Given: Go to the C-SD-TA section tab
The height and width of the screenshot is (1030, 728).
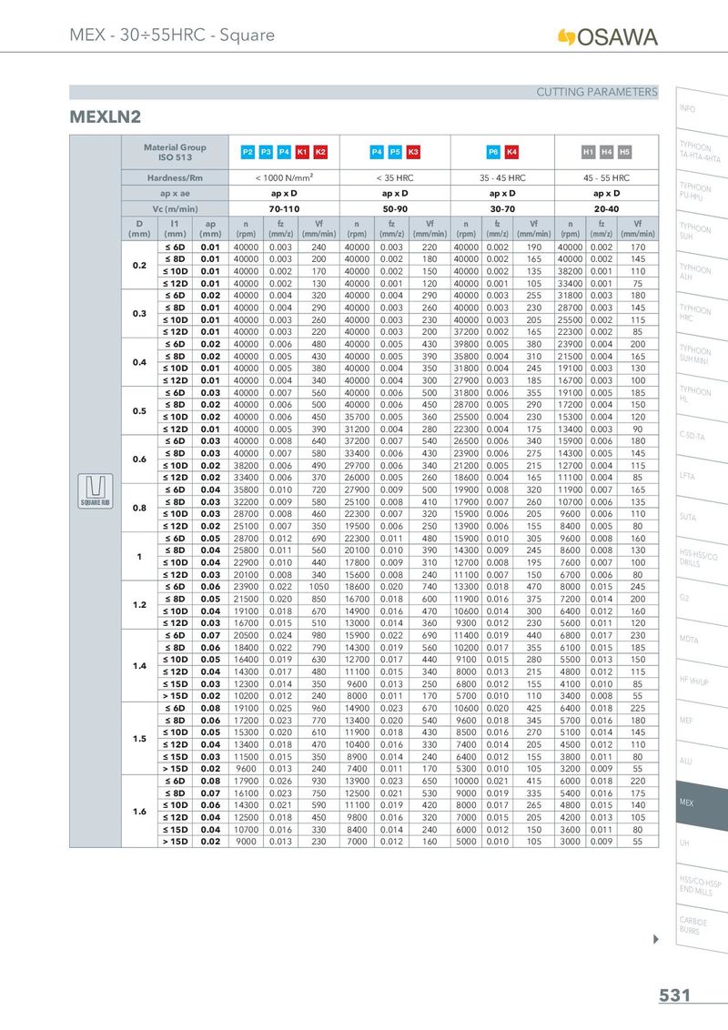Looking at the screenshot, I should (701, 436).
